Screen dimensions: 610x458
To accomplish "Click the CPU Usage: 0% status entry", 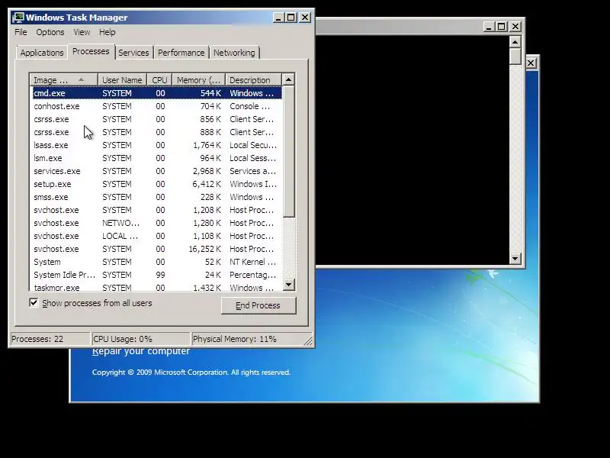I will click(x=141, y=339).
